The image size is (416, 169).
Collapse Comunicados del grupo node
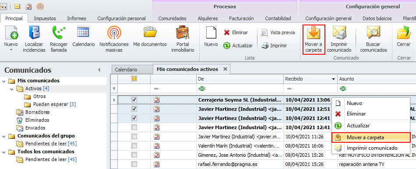(x=4, y=136)
